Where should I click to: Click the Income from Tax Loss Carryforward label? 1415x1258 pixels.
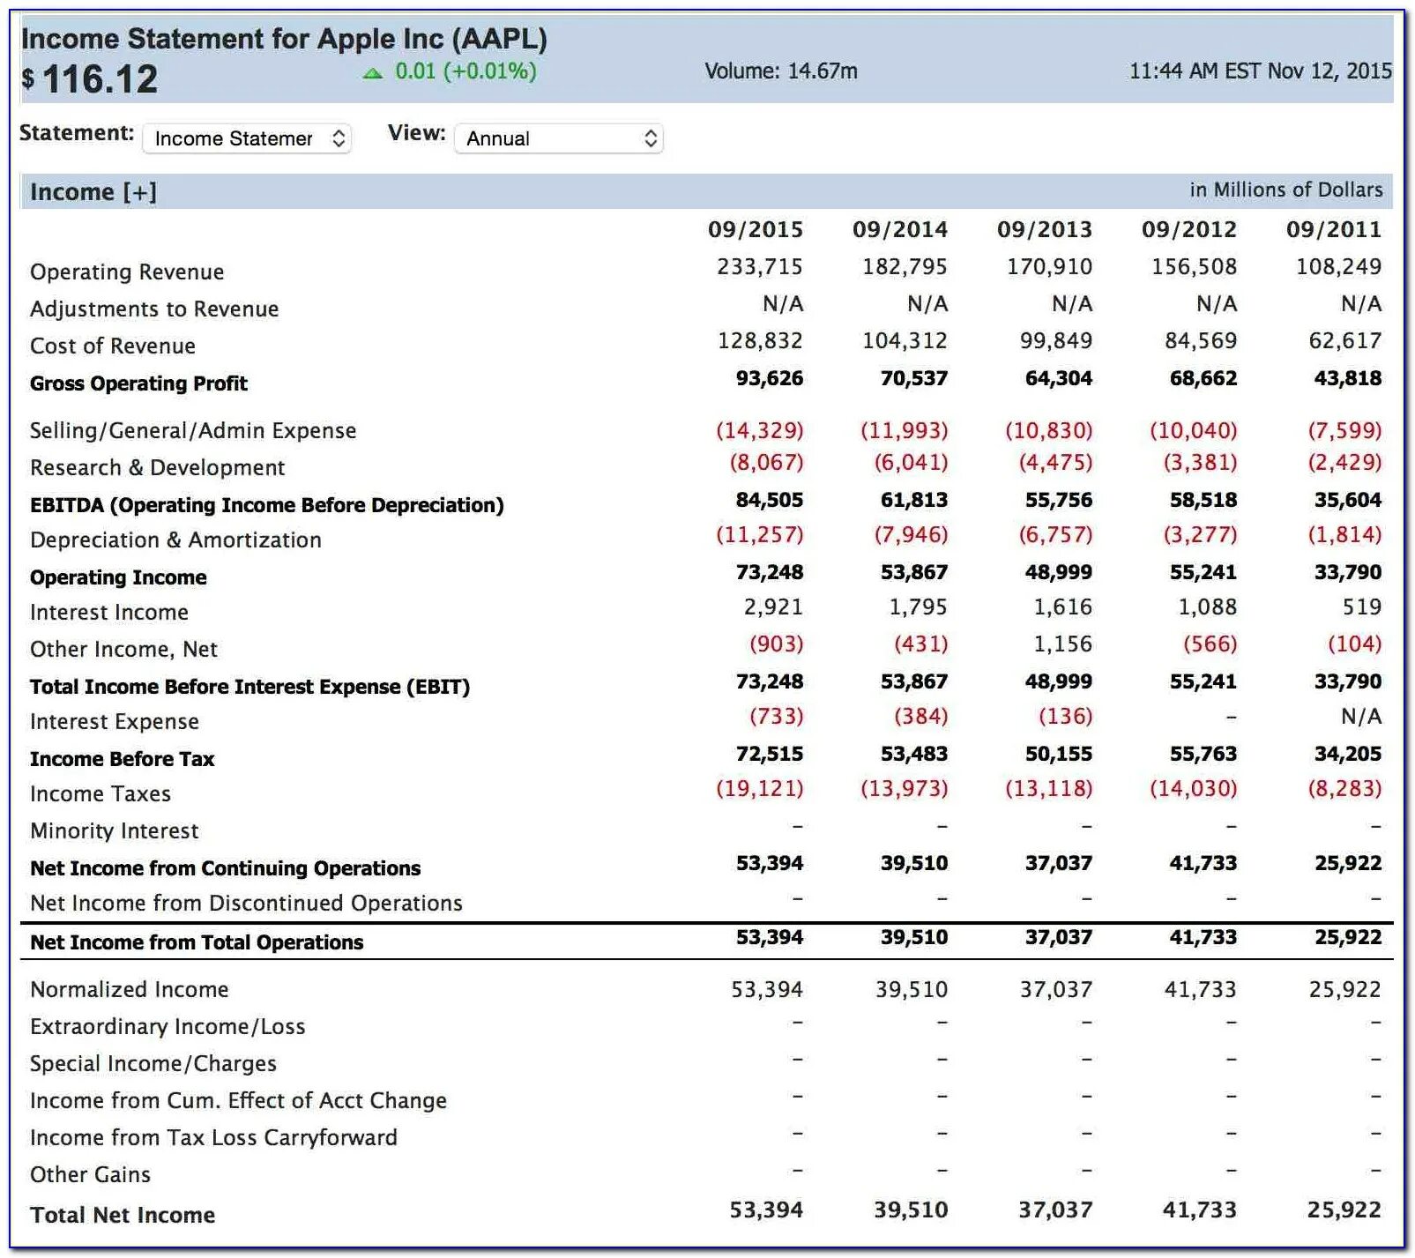click(x=213, y=1138)
